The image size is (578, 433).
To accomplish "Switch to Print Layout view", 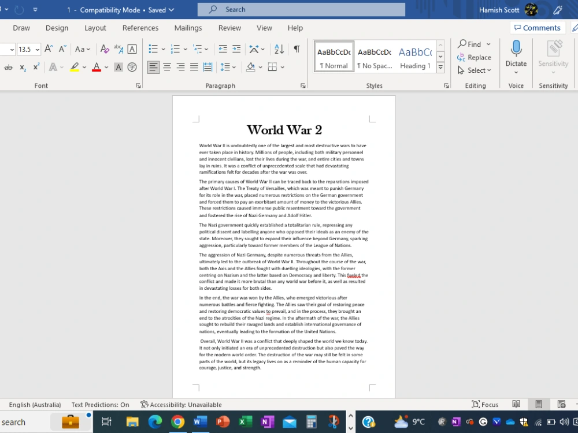I will (539, 404).
